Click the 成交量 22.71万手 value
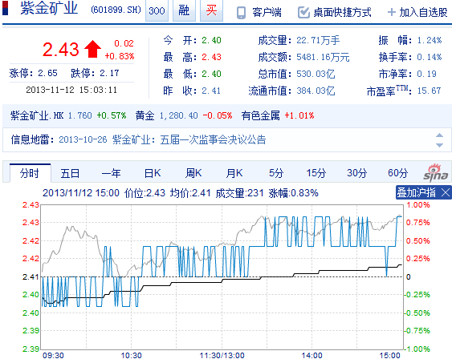Viewport: 452px width, 359px height. (318, 40)
